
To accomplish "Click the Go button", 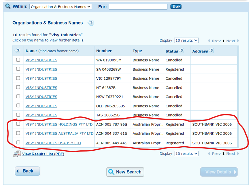I will pos(176,7).
